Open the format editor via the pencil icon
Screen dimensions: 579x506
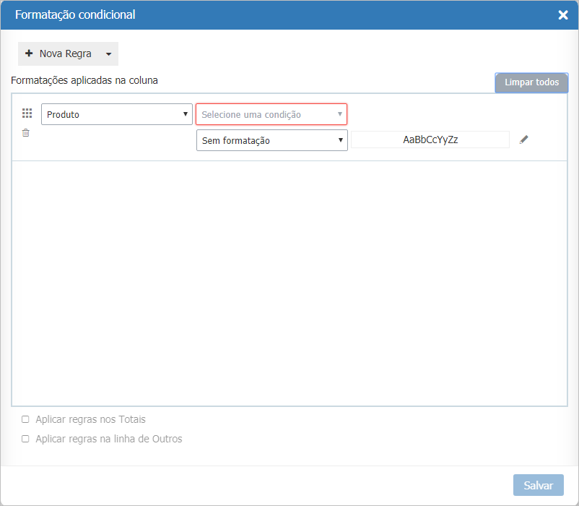524,139
